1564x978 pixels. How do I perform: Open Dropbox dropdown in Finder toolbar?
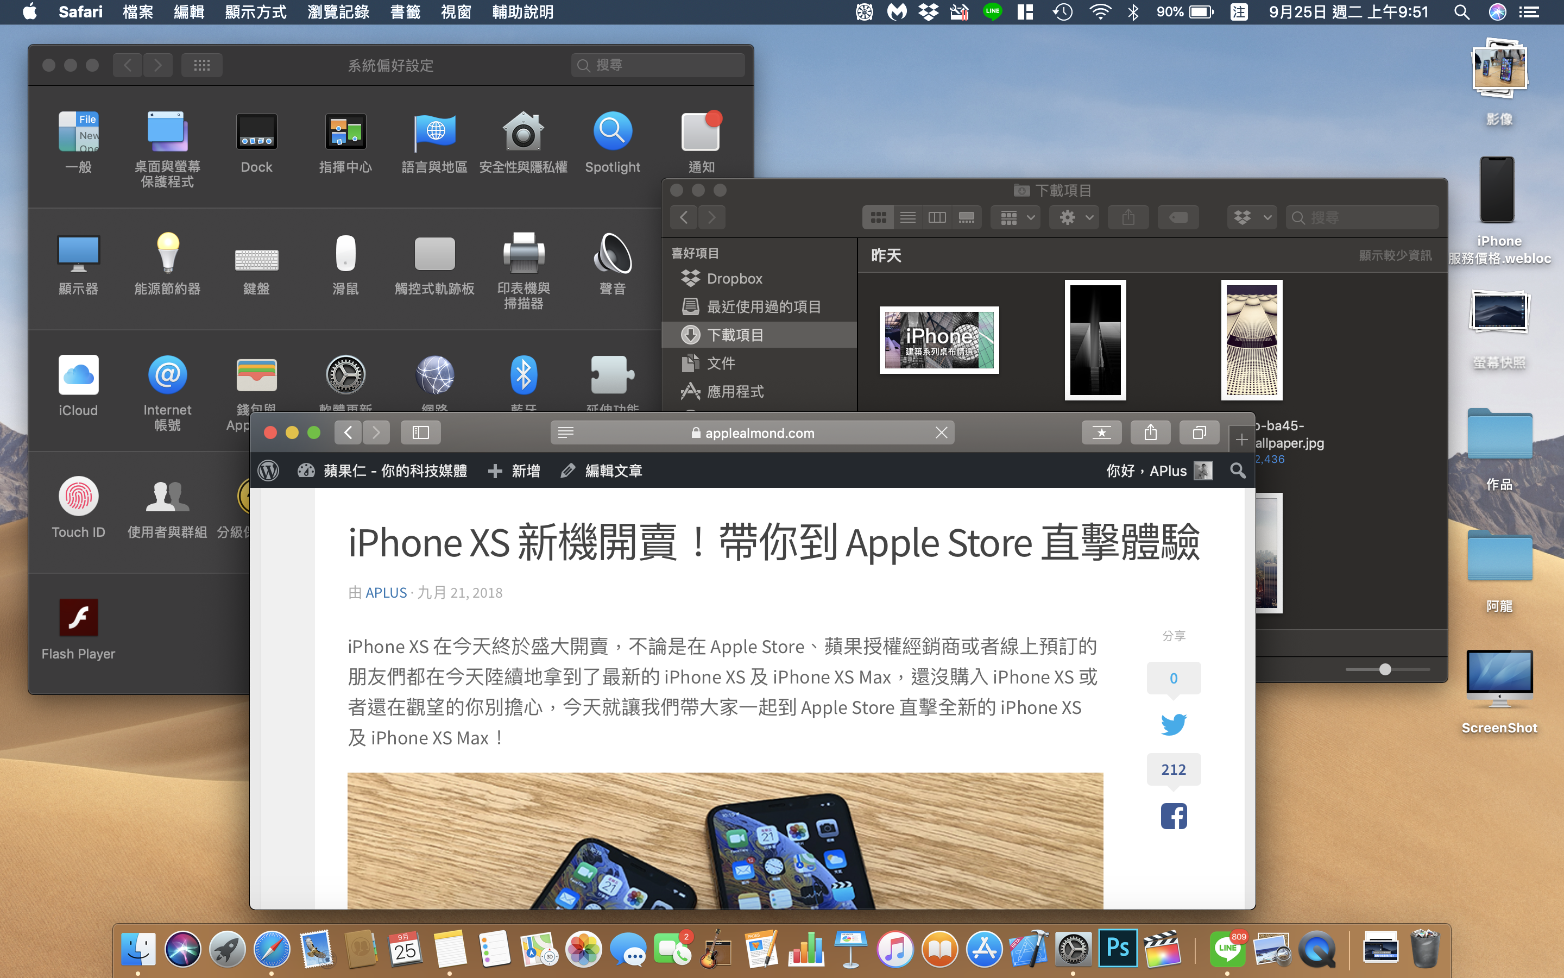1252,217
